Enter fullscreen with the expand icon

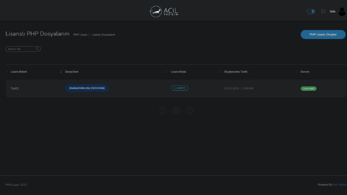tap(323, 11)
